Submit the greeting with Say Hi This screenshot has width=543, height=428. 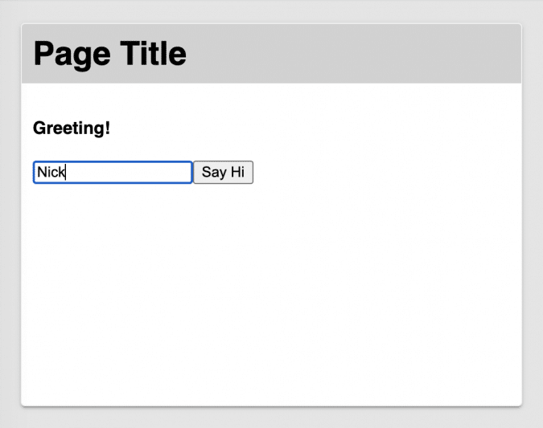coord(224,173)
